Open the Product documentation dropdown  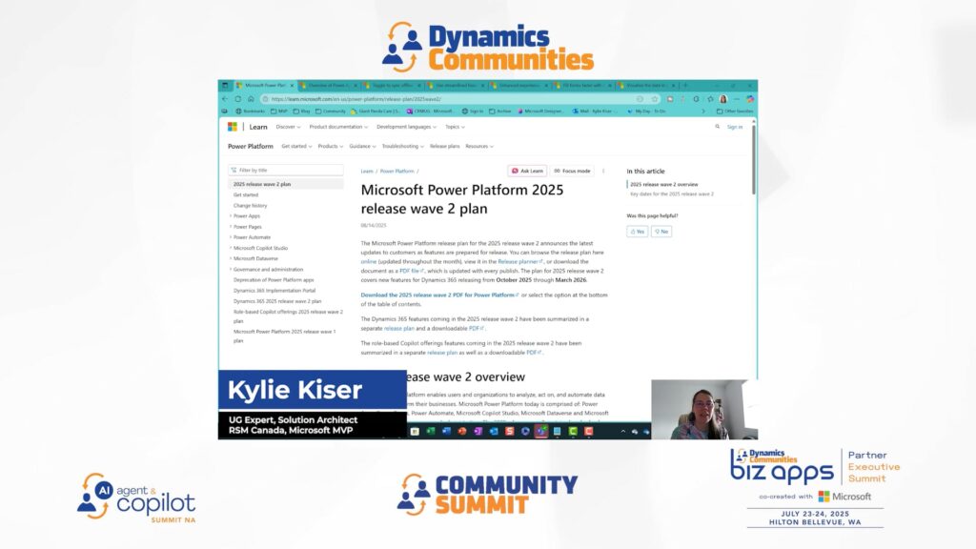tap(338, 127)
